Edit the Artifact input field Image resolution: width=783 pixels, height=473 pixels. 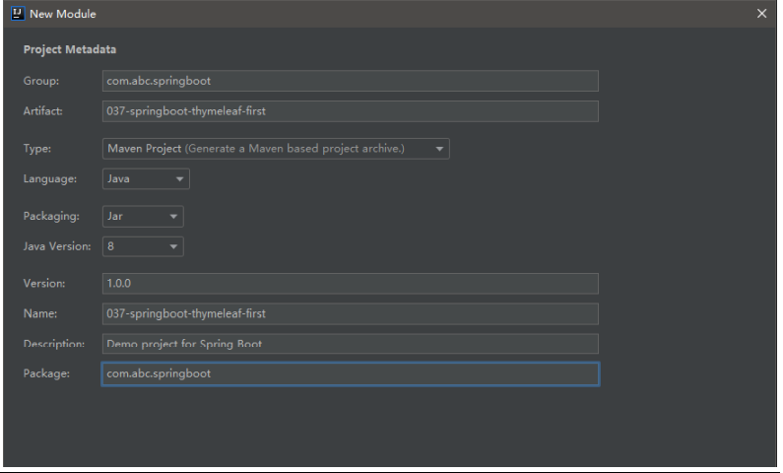point(350,111)
